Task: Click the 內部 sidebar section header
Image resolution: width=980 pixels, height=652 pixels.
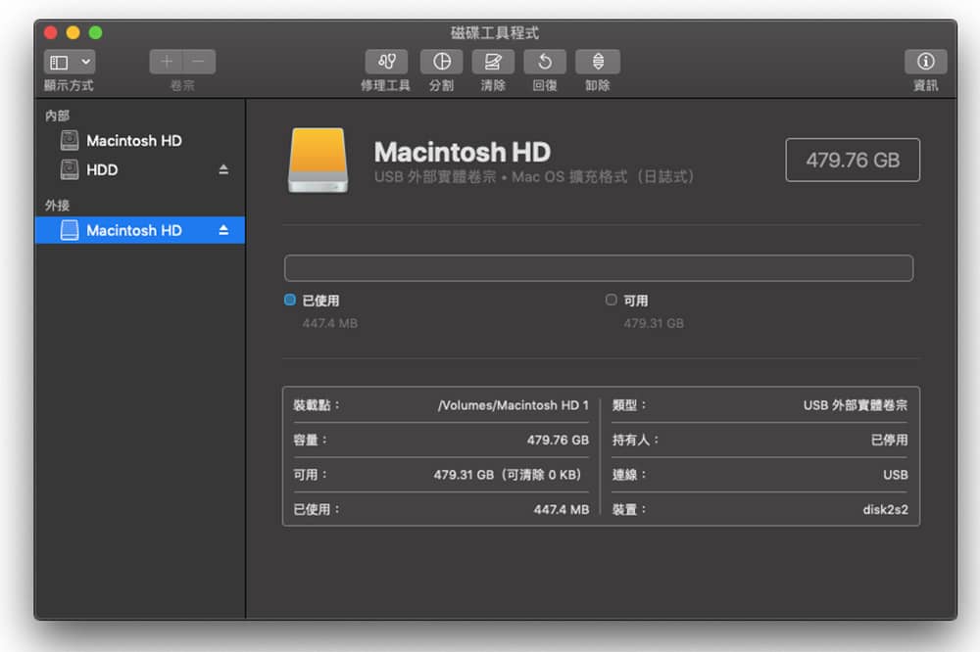Action: tap(57, 116)
